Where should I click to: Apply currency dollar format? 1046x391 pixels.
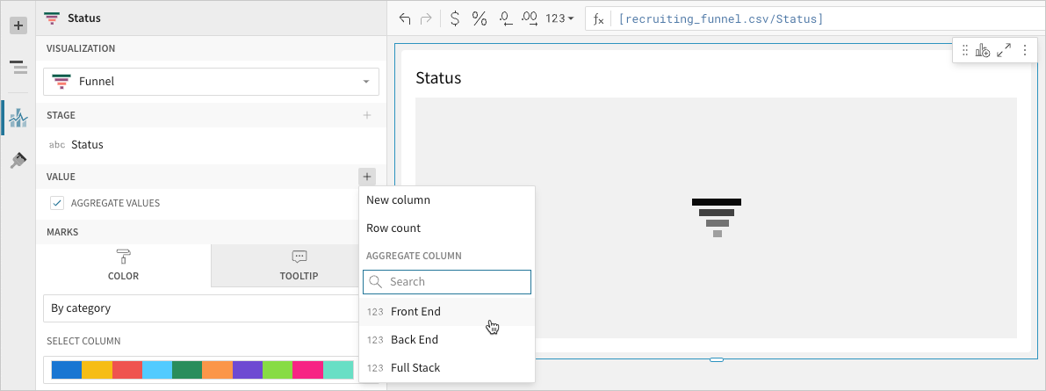pyautogui.click(x=454, y=18)
